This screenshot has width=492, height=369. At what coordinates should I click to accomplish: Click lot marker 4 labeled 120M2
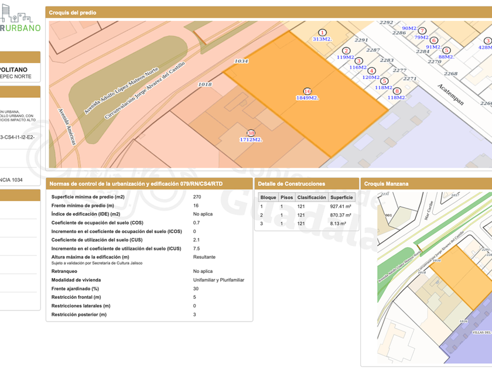coord(371,70)
